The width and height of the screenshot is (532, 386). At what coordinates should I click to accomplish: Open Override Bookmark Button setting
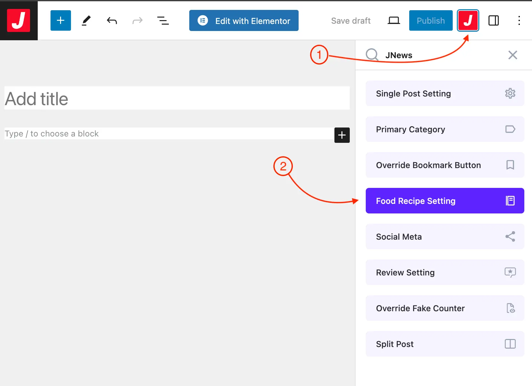click(445, 165)
